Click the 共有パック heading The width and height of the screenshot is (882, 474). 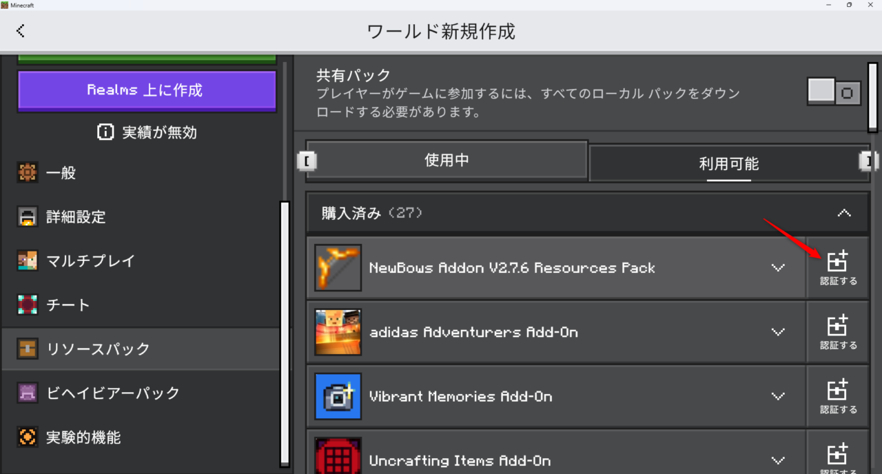tap(353, 75)
